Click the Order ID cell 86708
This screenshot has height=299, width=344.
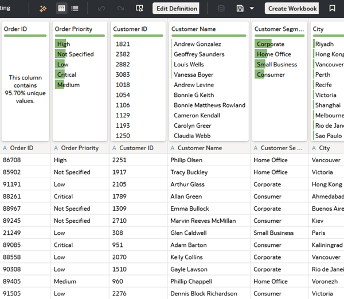12,160
